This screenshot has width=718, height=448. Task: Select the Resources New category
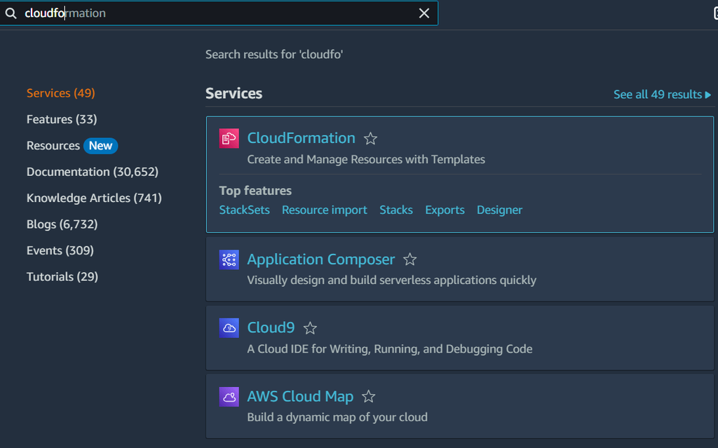pyautogui.click(x=72, y=146)
